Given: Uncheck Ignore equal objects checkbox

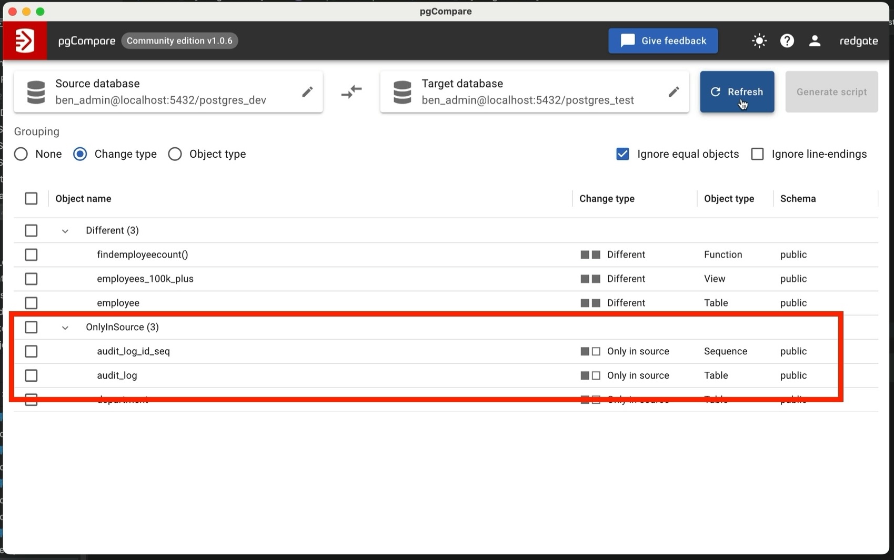Looking at the screenshot, I should [x=622, y=154].
